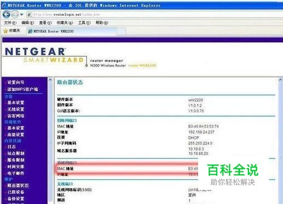Viewport: 283px width, 204px height.
Task: Click the 域名服务器 label
Action: [67, 150]
